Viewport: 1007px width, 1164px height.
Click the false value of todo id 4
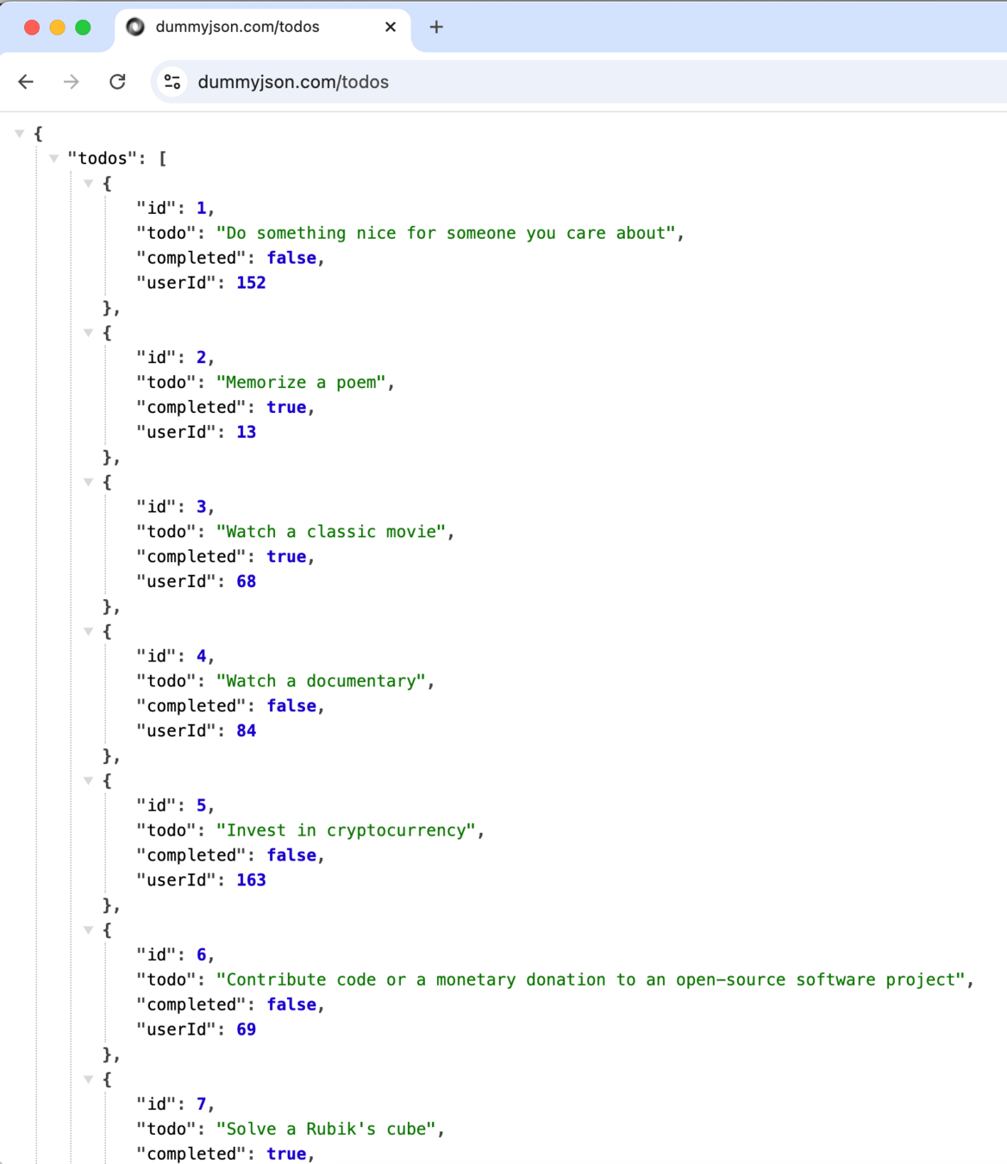(291, 705)
